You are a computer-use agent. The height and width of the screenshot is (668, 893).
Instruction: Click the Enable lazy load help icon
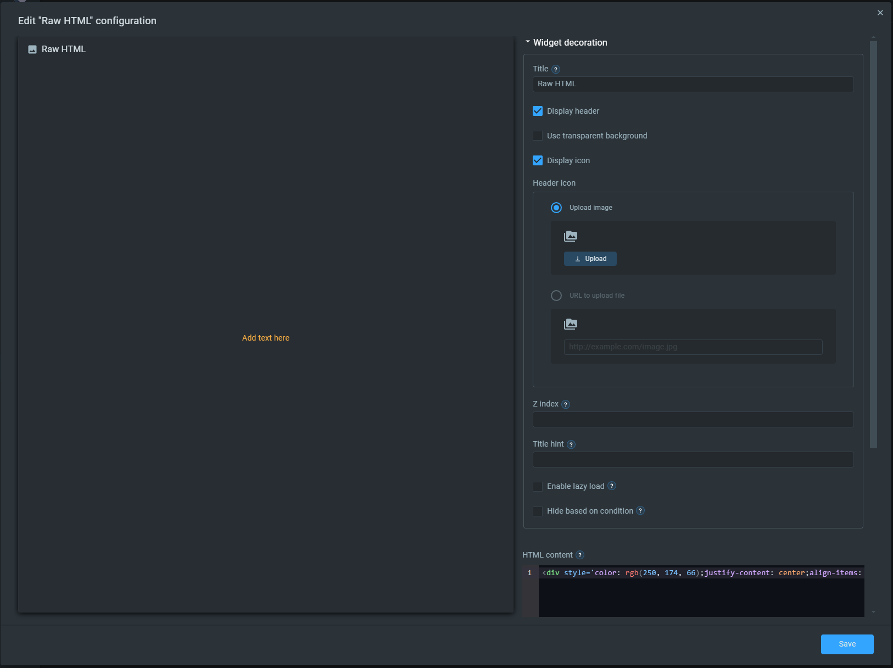tap(612, 486)
